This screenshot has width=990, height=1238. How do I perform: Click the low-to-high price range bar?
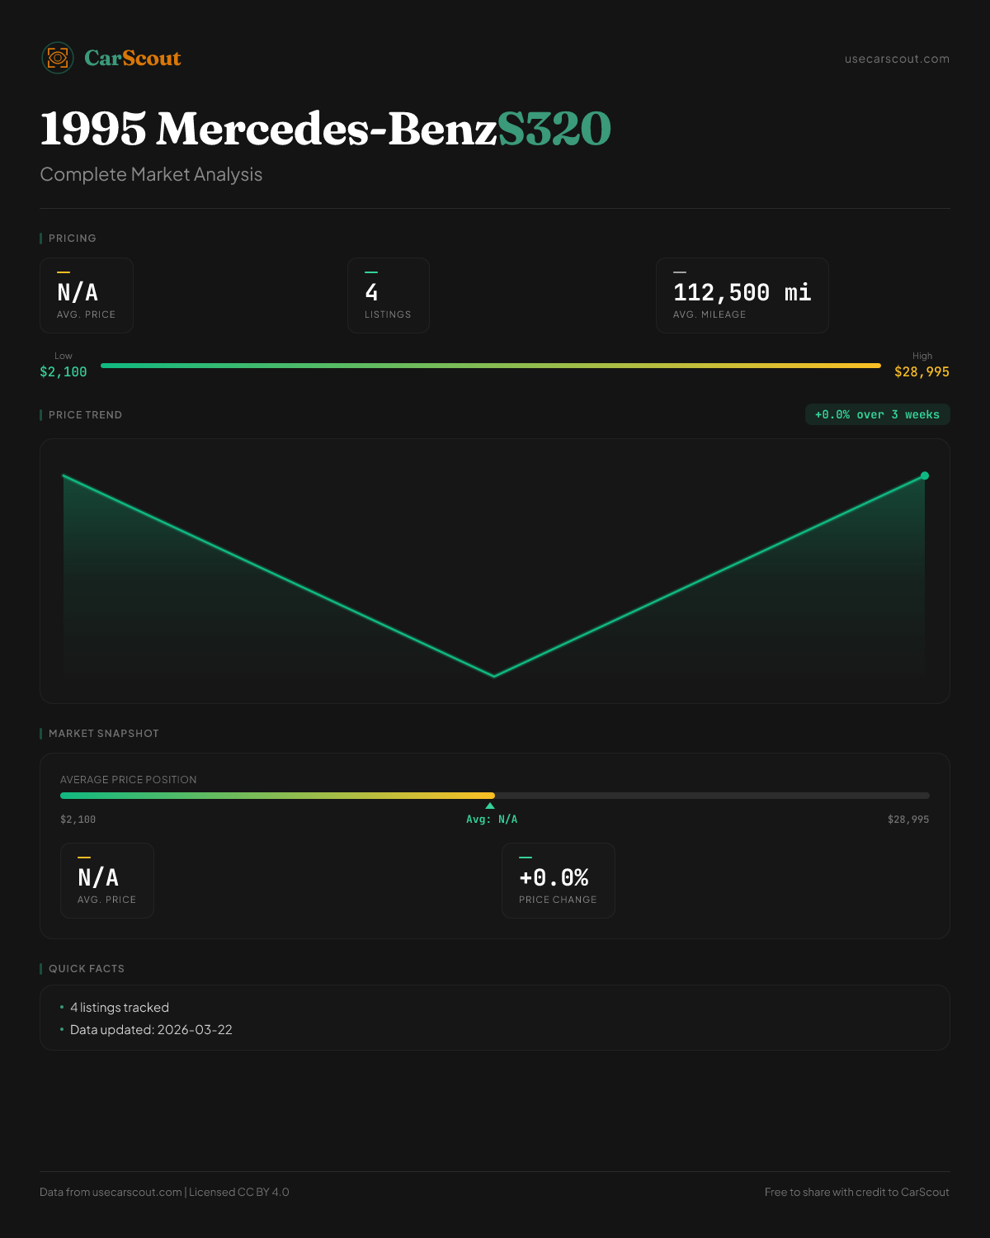point(490,366)
